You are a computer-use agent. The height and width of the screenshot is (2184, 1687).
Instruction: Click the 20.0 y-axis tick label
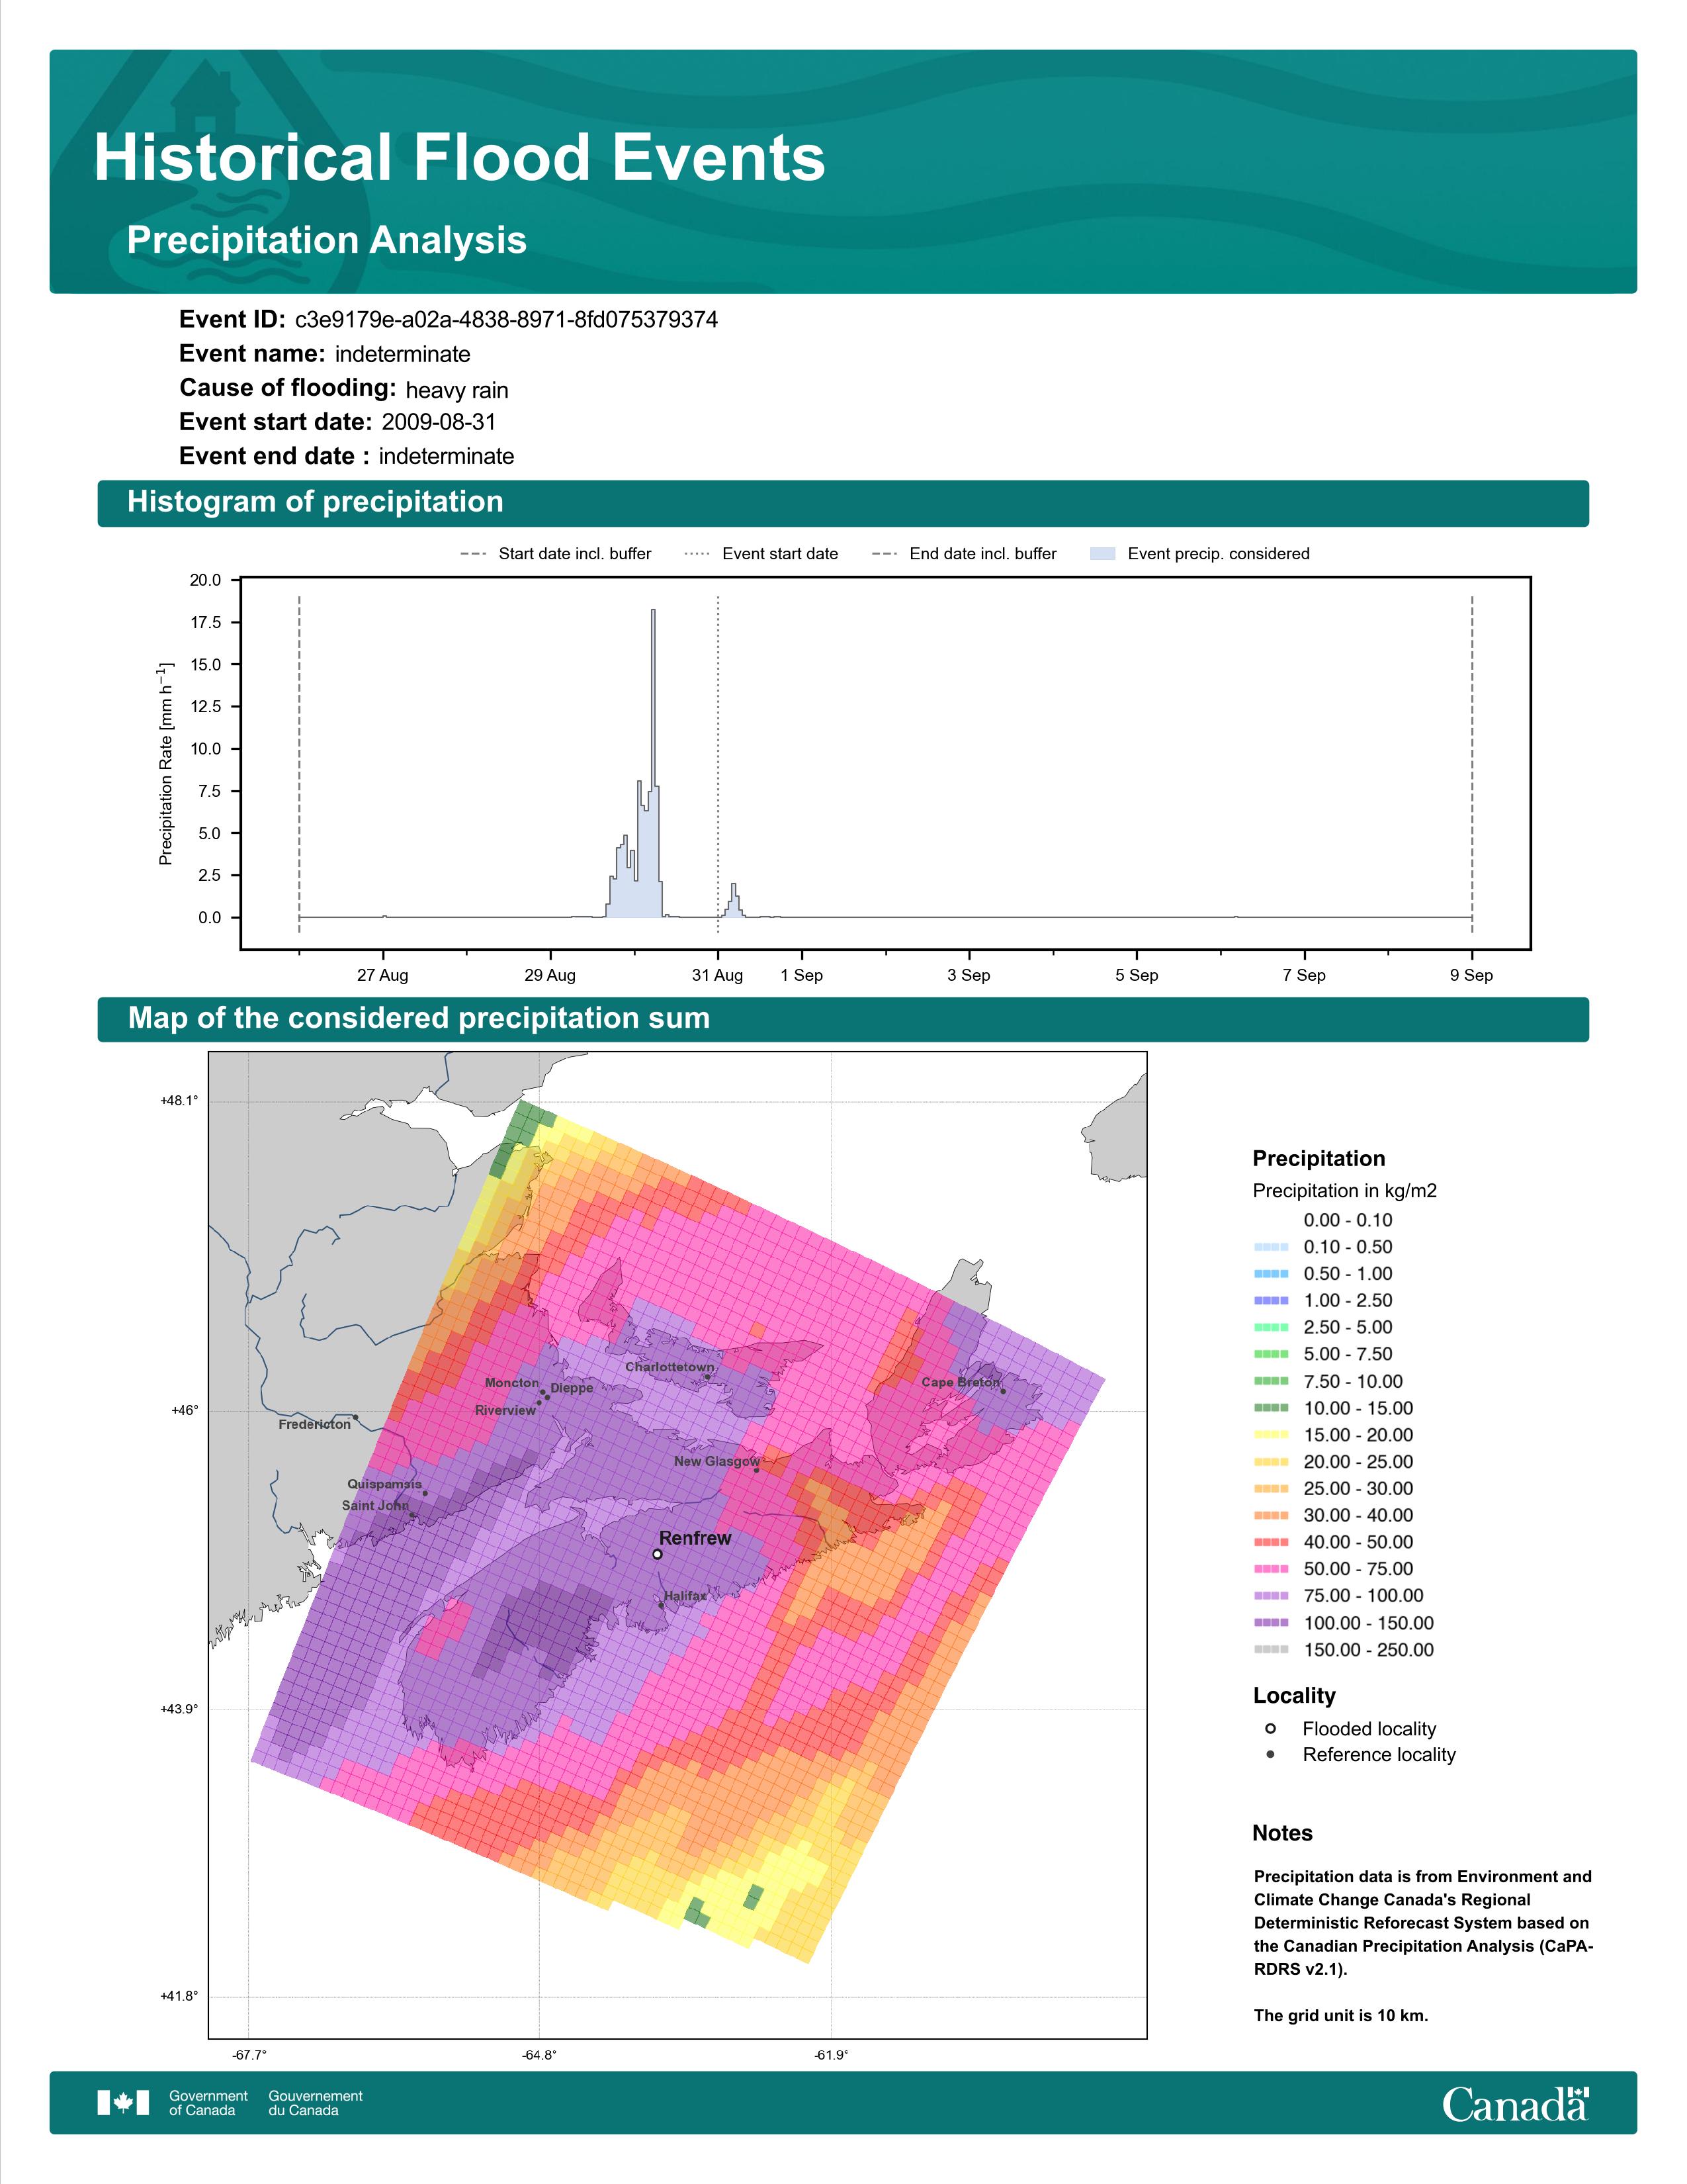pos(206,580)
